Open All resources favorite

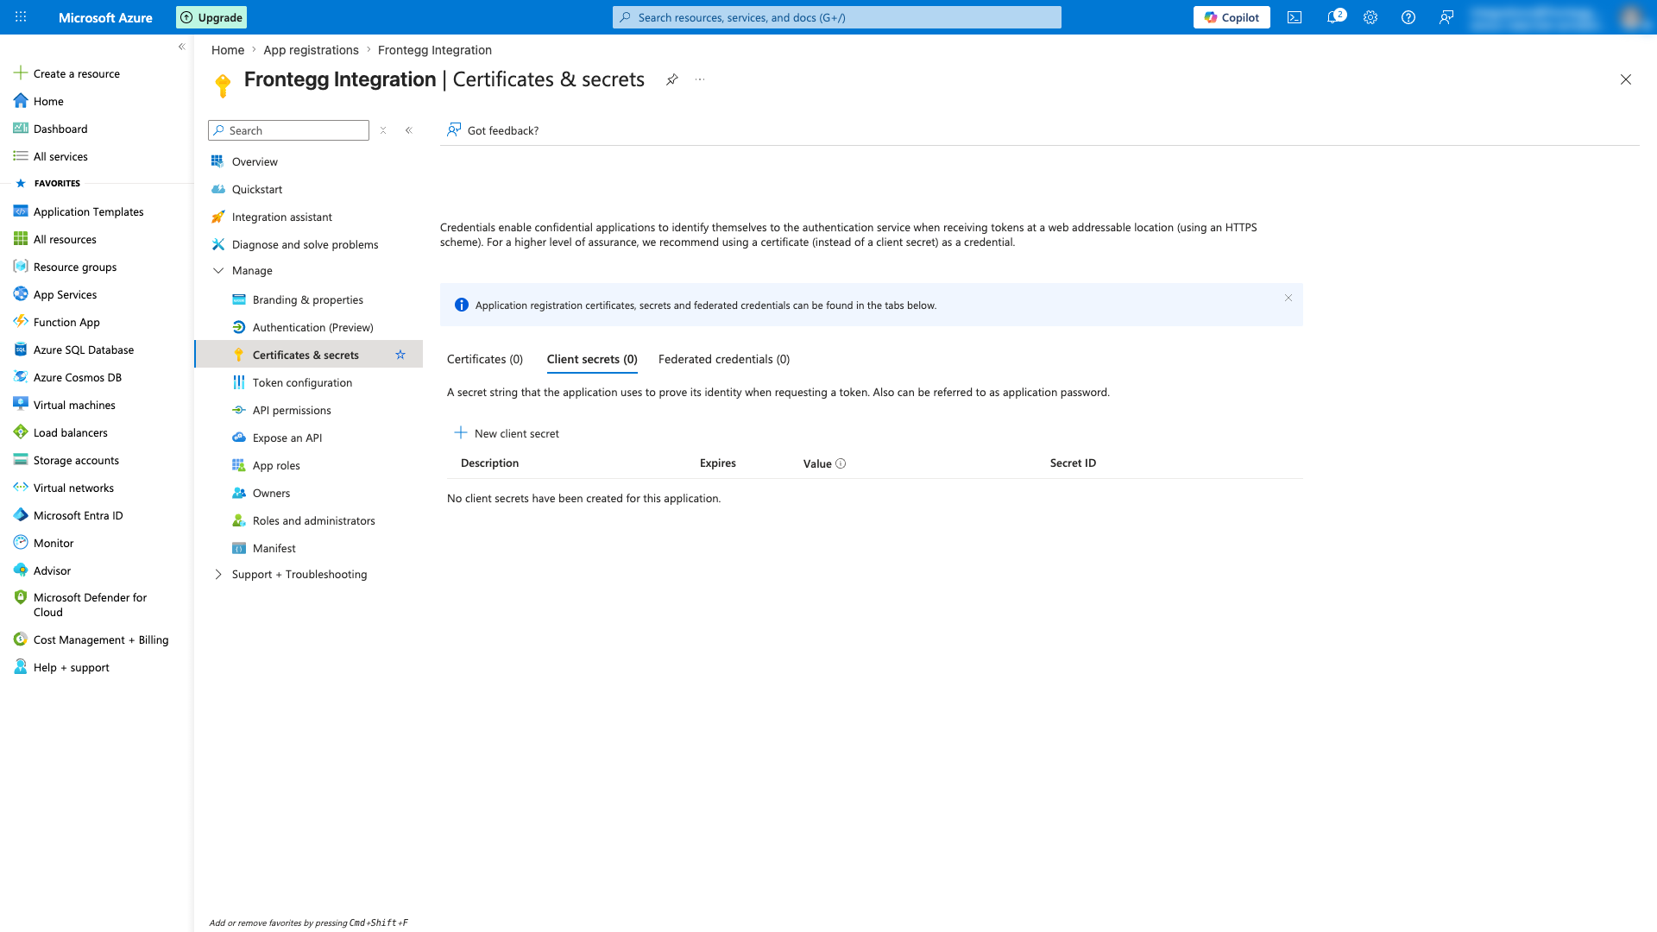(x=65, y=239)
